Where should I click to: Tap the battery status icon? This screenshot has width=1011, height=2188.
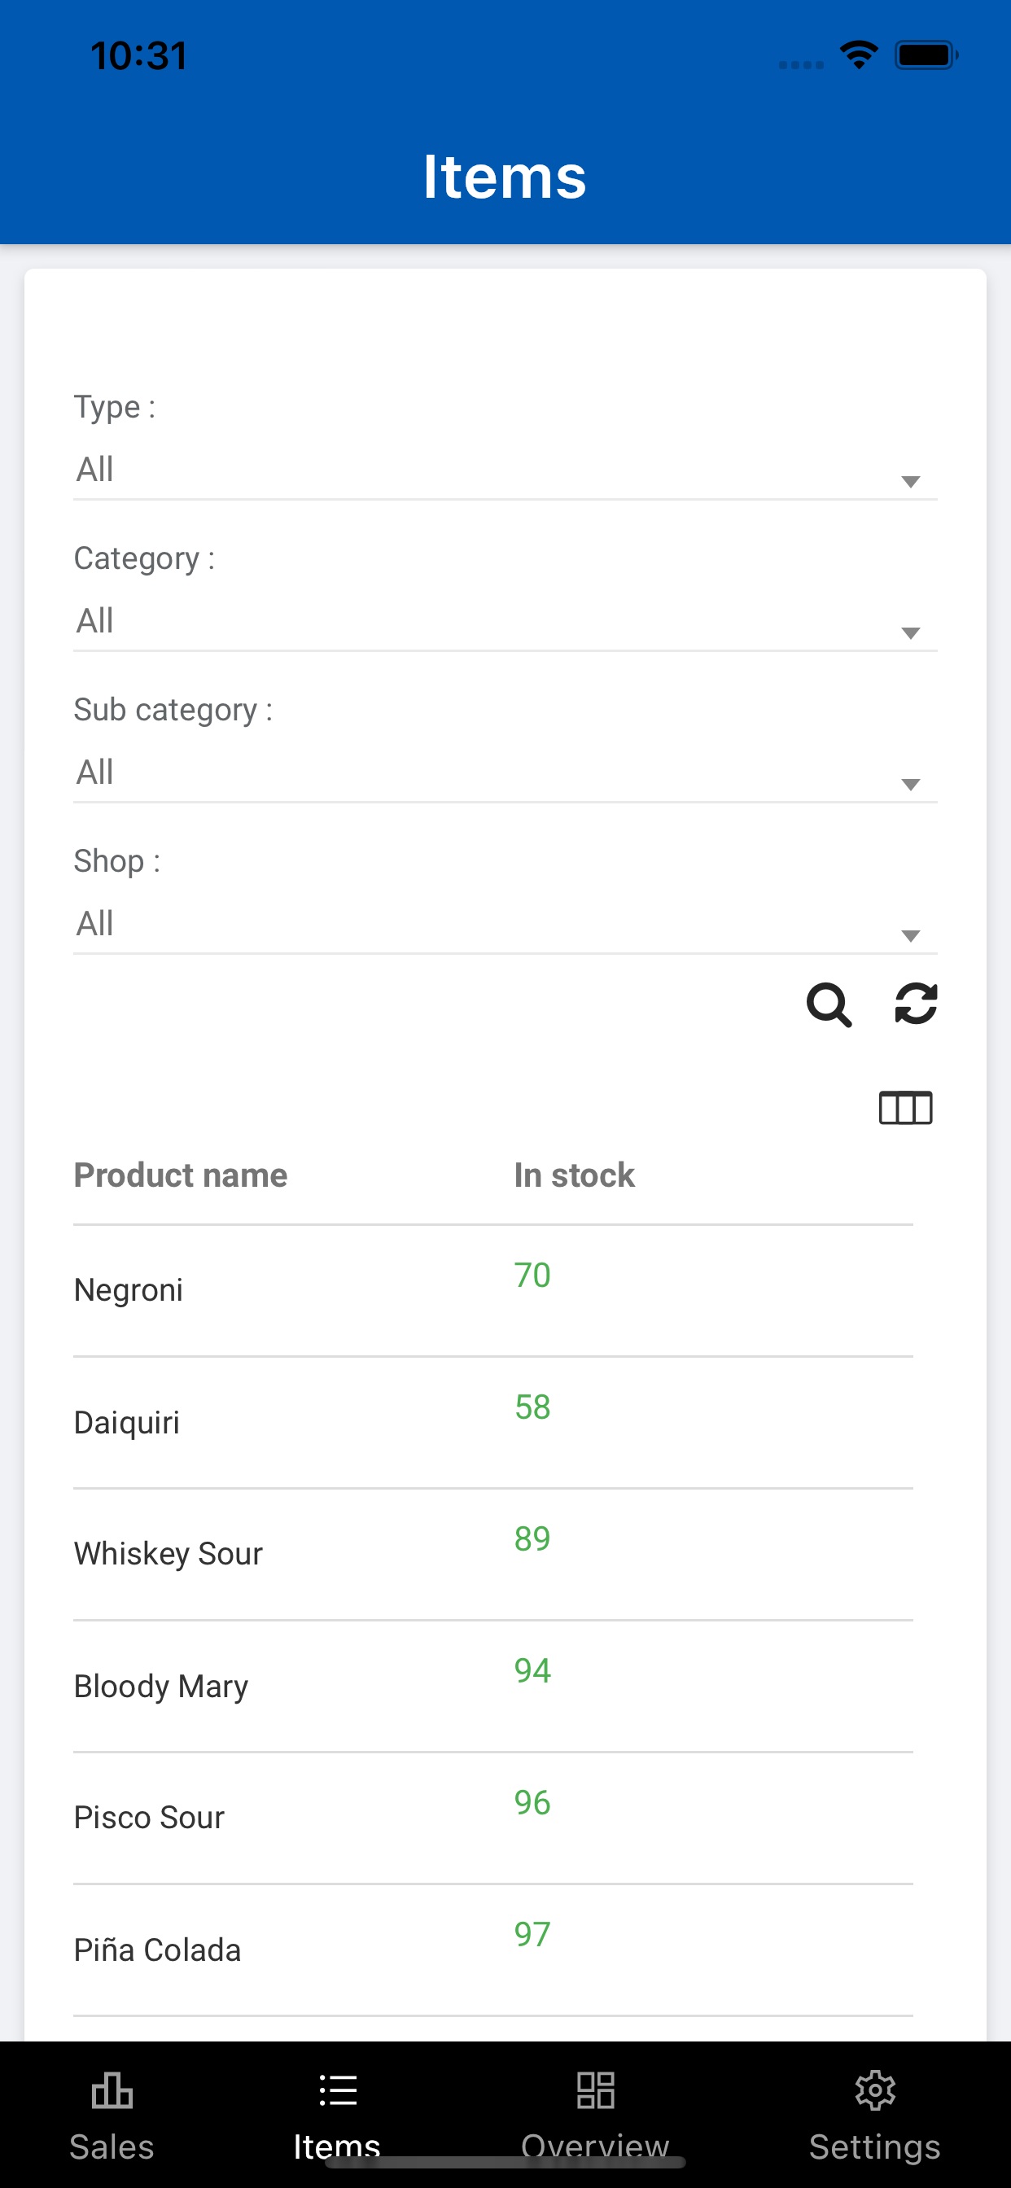click(x=926, y=55)
